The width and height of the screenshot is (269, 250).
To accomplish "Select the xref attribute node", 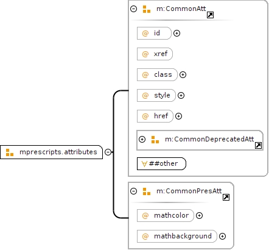I will 155,54.
